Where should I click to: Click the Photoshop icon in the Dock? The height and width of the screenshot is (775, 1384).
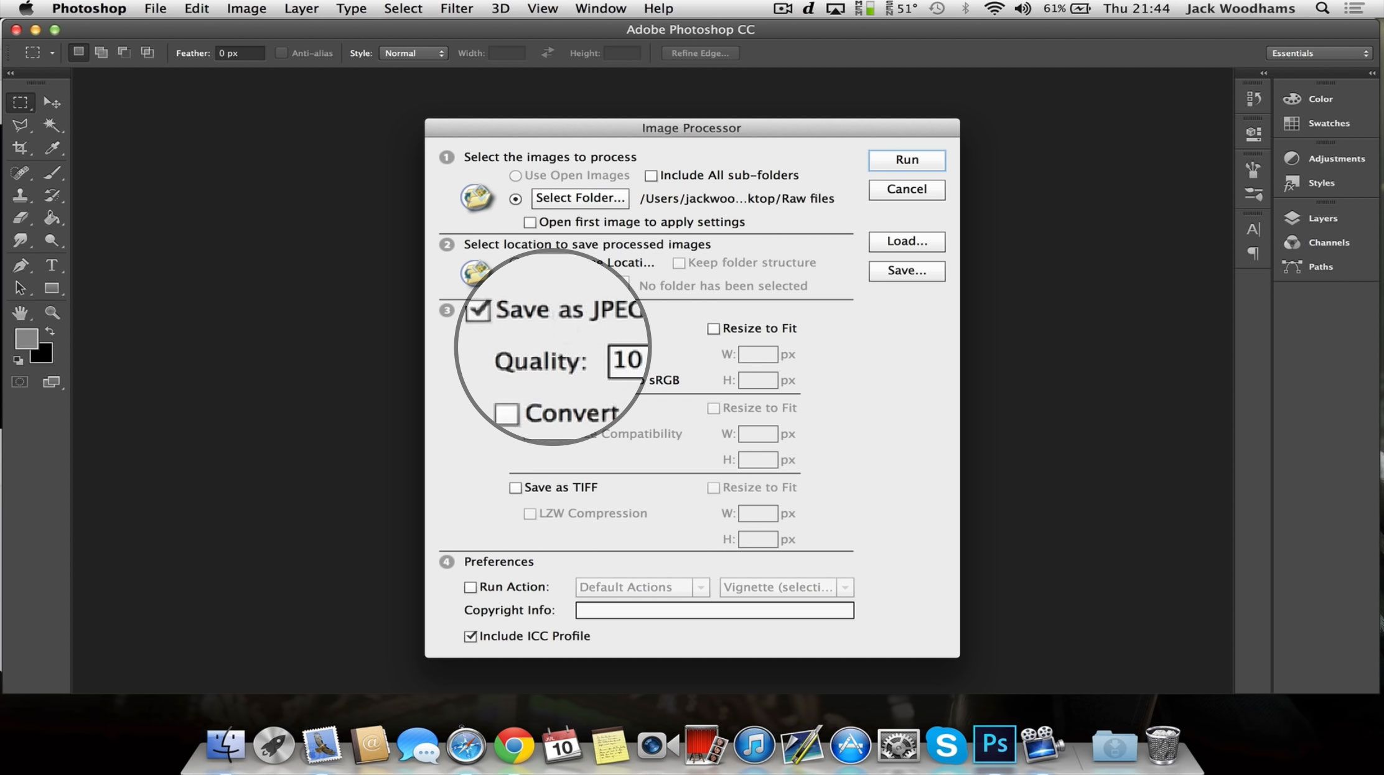tap(993, 744)
